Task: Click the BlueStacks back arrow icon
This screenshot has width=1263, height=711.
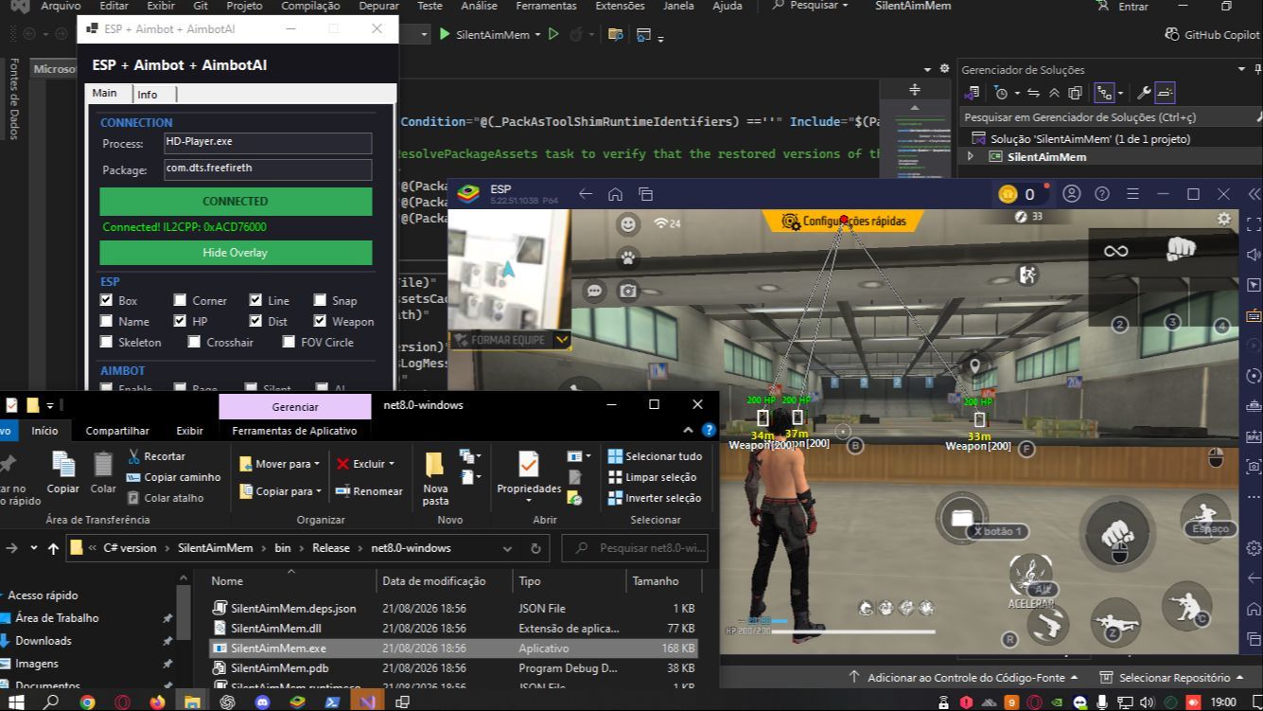Action: tap(586, 194)
